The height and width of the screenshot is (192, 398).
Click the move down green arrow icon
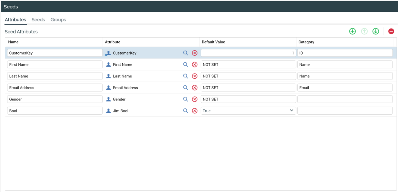click(375, 31)
